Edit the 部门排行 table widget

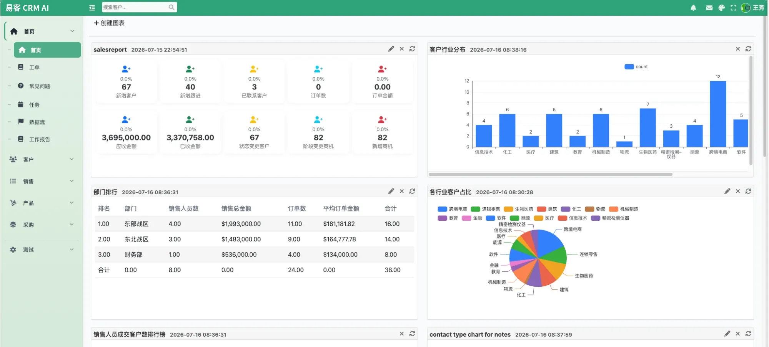point(391,191)
